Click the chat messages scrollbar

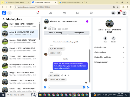(x=90, y=65)
